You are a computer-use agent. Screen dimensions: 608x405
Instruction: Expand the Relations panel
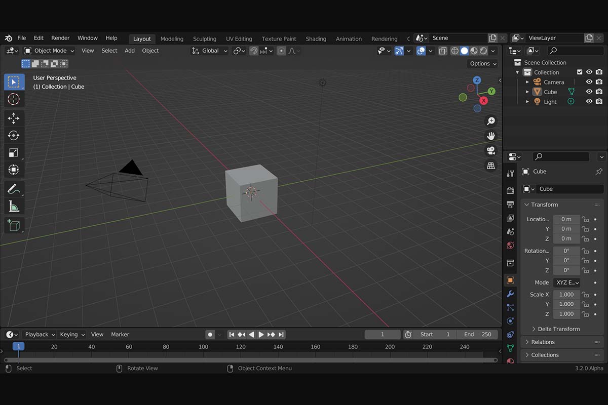point(562,342)
